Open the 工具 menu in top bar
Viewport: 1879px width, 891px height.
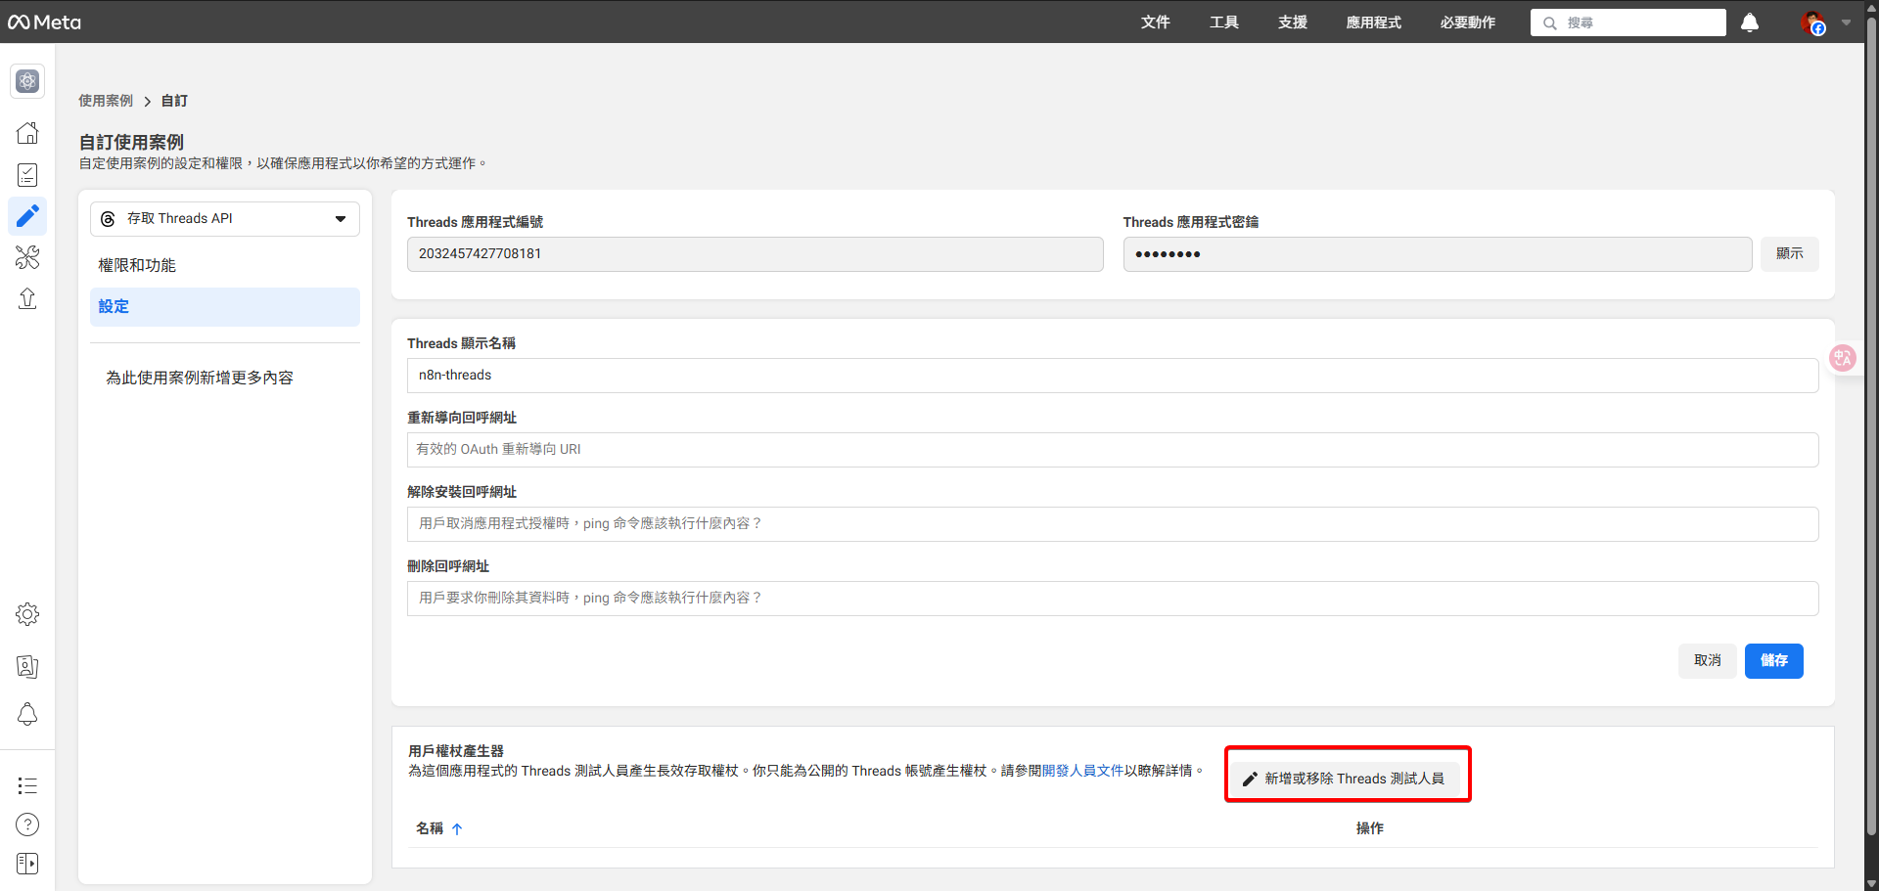coord(1223,22)
